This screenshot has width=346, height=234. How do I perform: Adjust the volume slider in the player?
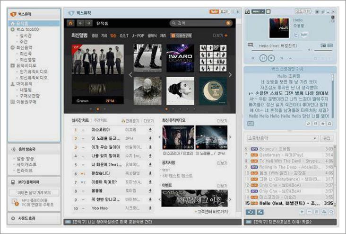323,51
